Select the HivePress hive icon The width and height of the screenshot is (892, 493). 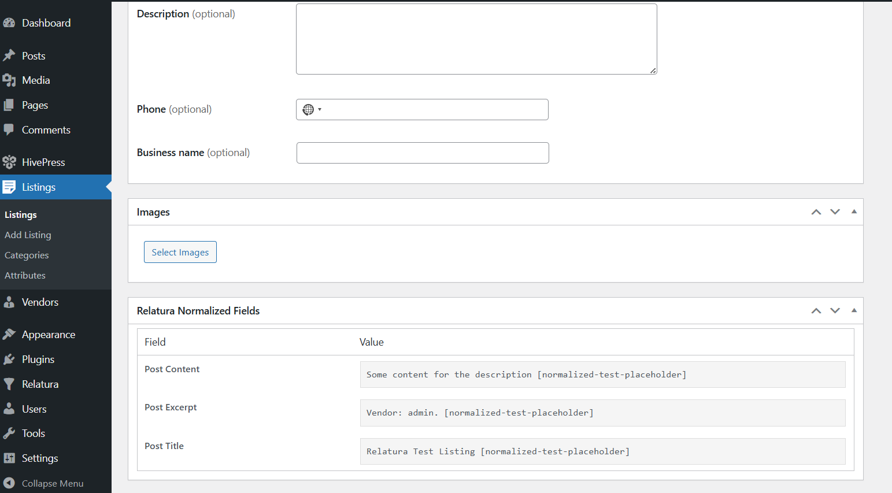pos(10,162)
